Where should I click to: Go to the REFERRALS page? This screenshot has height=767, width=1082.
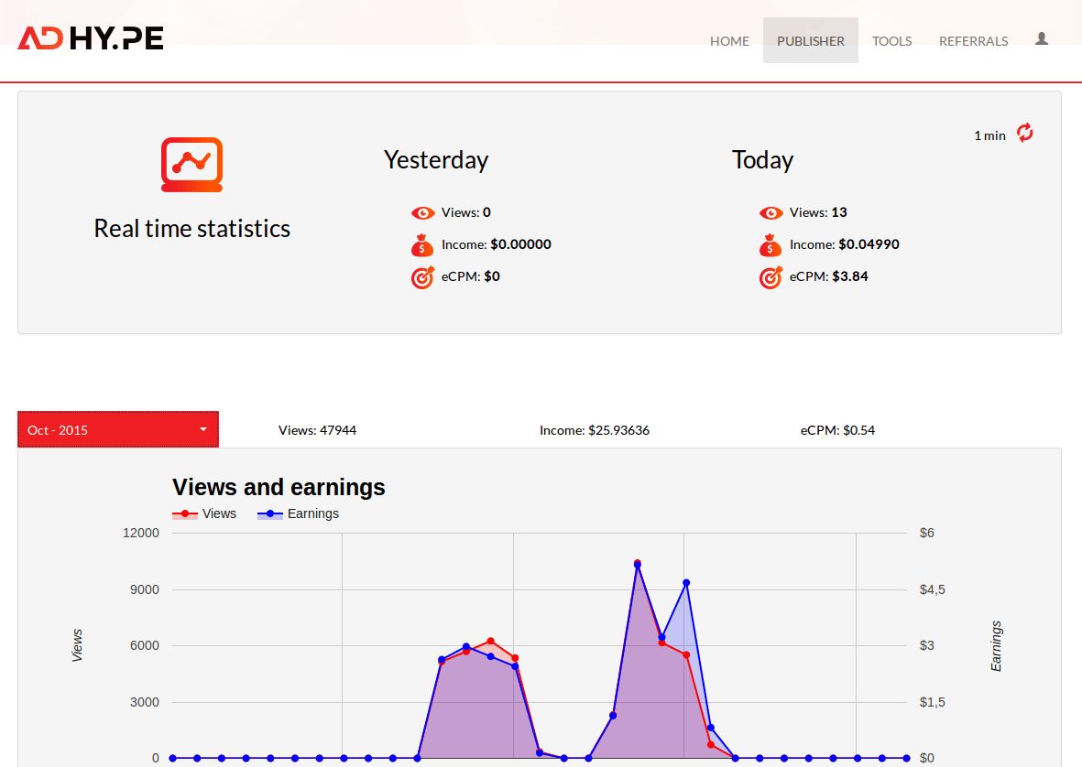coord(973,41)
